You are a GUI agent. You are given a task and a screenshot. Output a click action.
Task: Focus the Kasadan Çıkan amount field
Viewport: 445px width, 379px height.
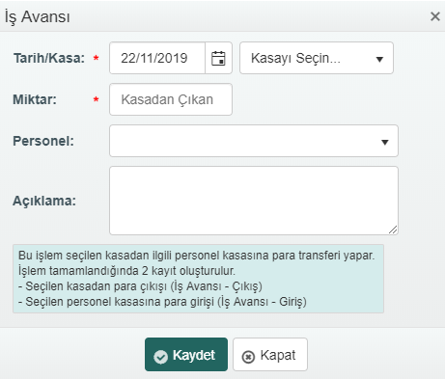(x=171, y=99)
